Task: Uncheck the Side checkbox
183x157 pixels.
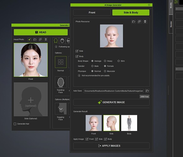Action: coord(77,51)
